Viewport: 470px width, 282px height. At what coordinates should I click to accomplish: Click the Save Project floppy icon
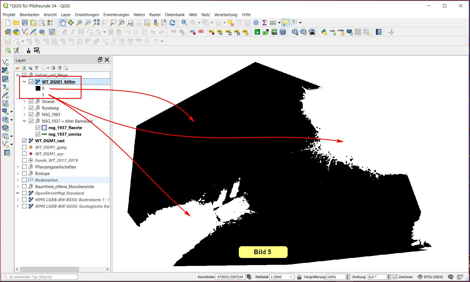tap(25, 23)
